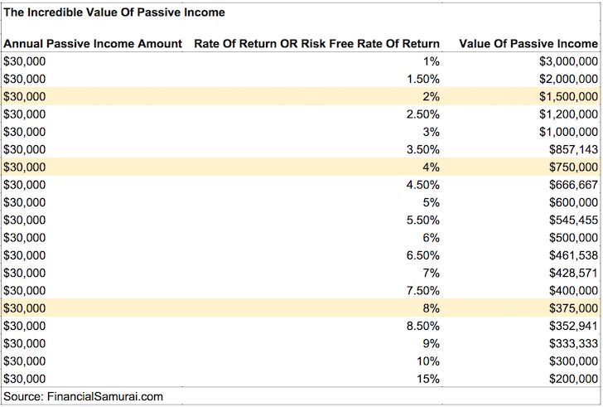Click the highlighted 4% rate cell

pyautogui.click(x=430, y=167)
